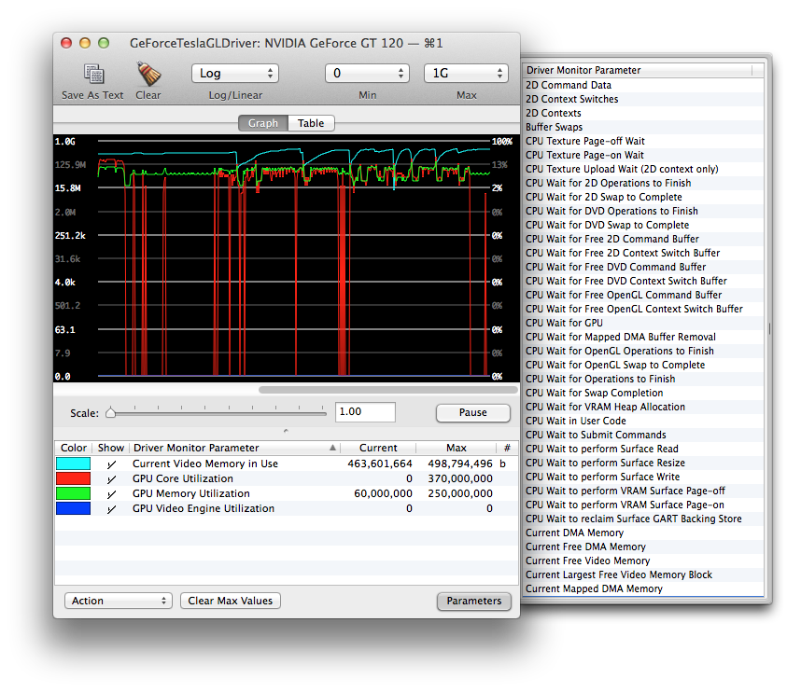787x692 pixels.
Task: Click the graph horizontal scrollbar
Action: (x=388, y=390)
